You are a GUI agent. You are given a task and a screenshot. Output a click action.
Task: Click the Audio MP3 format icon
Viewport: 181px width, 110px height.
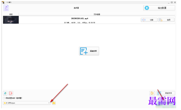6,8
